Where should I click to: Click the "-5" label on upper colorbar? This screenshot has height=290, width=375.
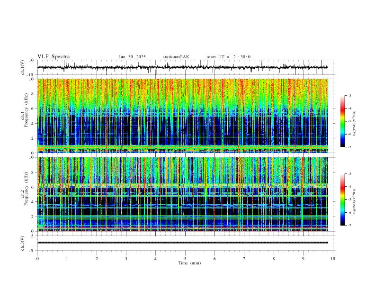click(x=349, y=121)
